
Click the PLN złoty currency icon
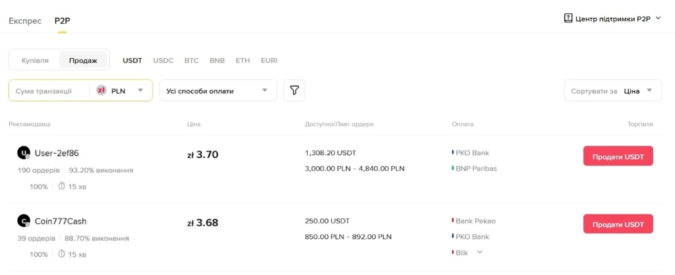pyautogui.click(x=102, y=90)
